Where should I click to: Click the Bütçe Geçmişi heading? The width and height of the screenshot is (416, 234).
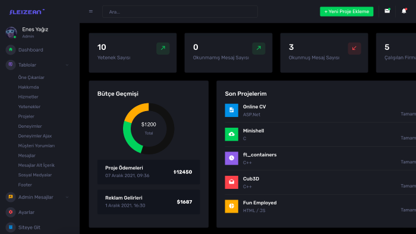point(118,94)
